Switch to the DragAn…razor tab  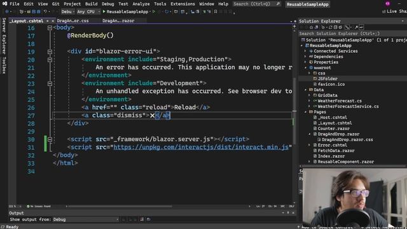(118, 20)
